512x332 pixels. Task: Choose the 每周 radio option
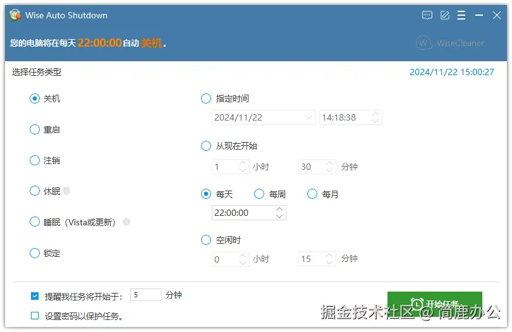coord(259,194)
